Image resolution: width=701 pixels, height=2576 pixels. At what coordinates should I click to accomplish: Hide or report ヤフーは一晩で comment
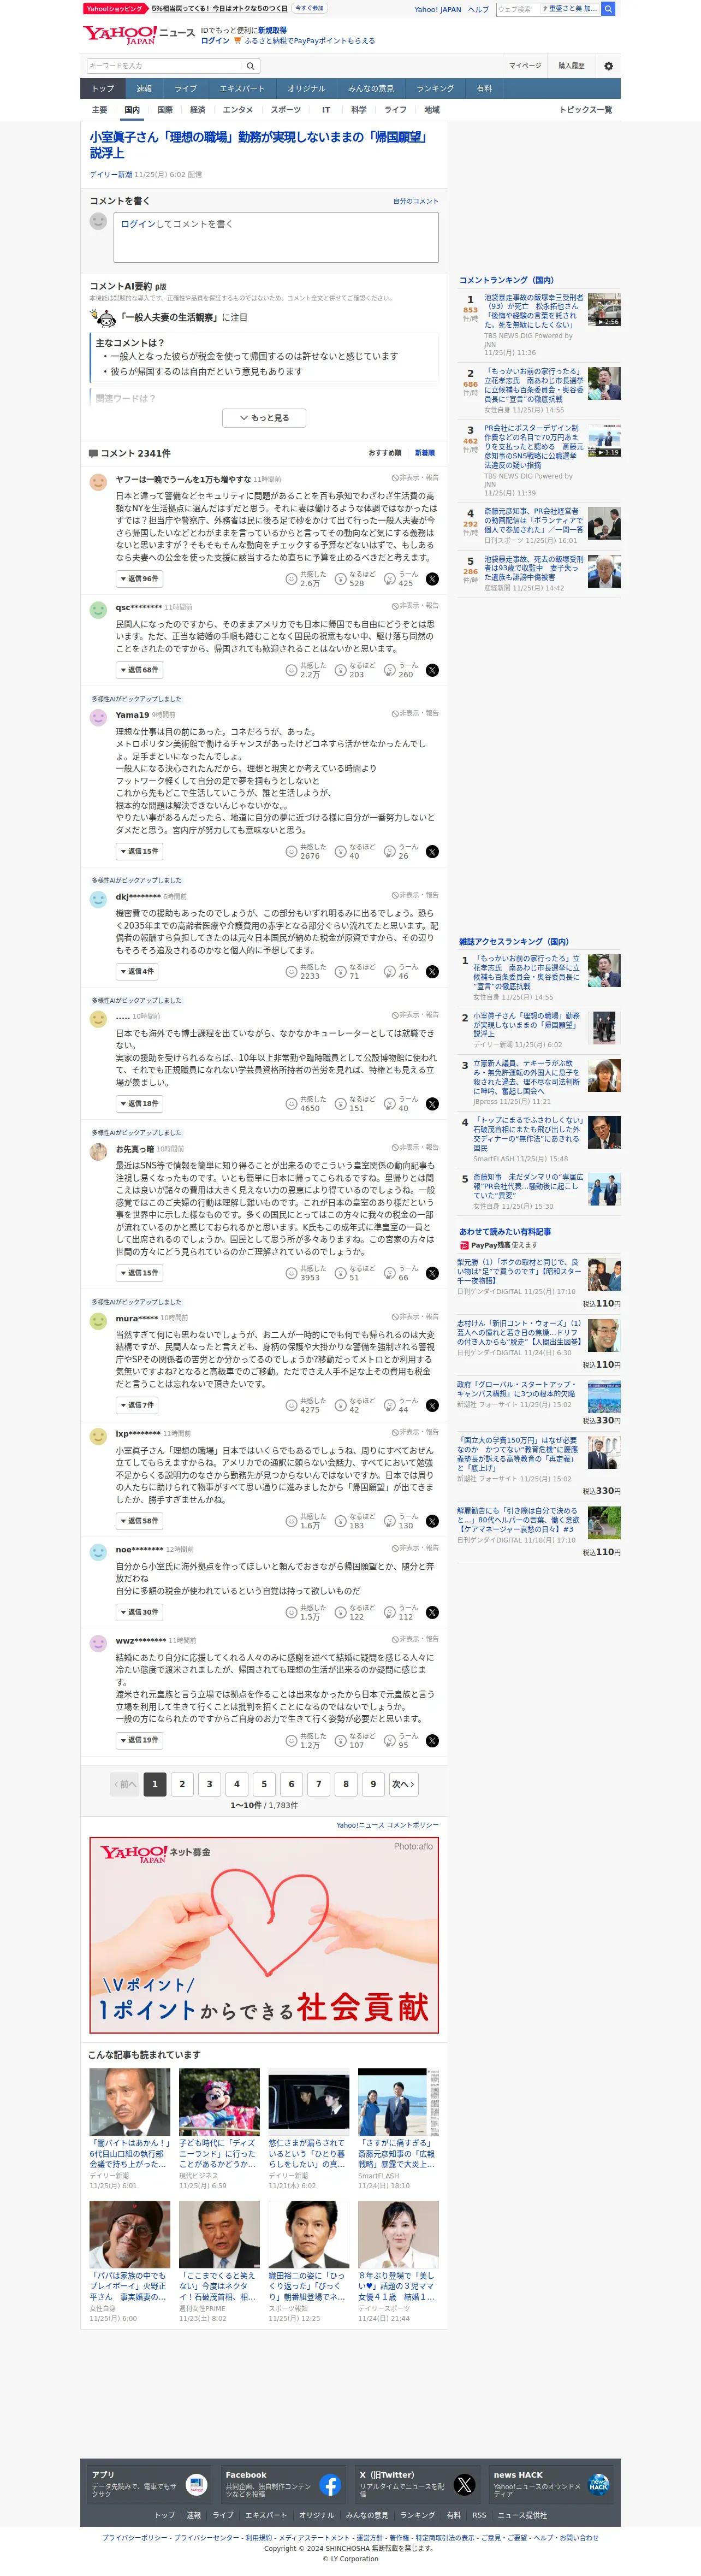[415, 478]
